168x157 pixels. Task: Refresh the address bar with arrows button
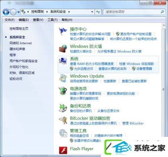[x=98, y=12]
